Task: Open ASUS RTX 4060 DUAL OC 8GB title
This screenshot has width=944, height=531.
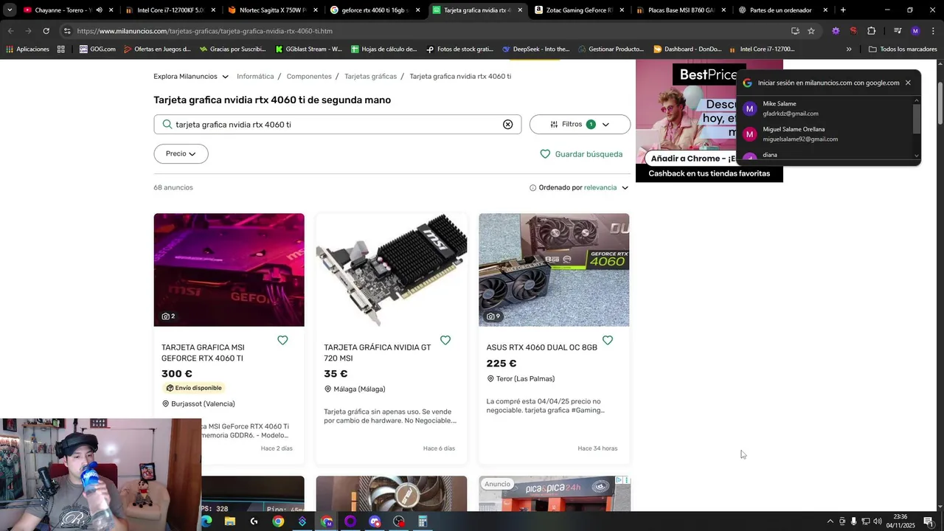Action: pyautogui.click(x=541, y=347)
